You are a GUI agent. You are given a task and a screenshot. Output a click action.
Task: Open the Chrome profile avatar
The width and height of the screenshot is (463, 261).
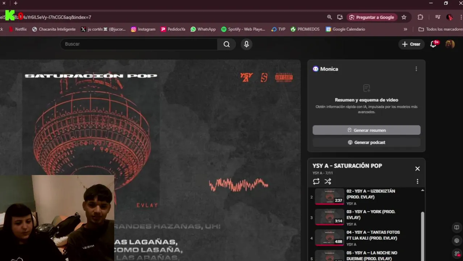tap(450, 17)
